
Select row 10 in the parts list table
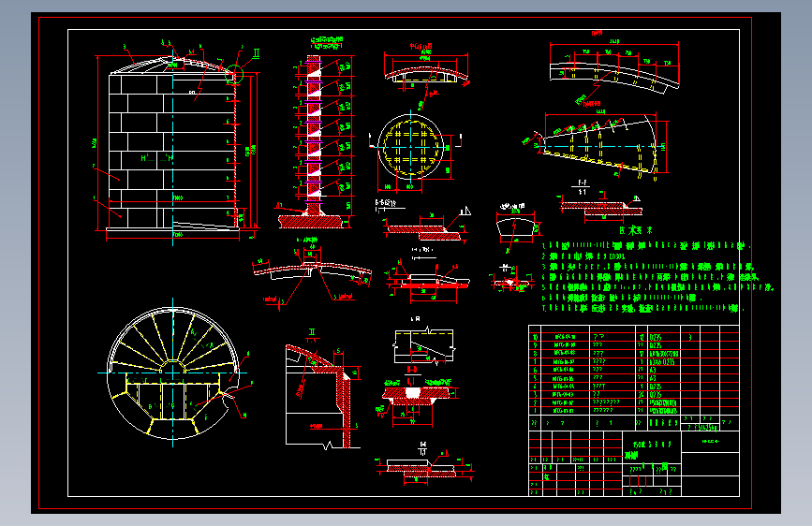click(634, 337)
